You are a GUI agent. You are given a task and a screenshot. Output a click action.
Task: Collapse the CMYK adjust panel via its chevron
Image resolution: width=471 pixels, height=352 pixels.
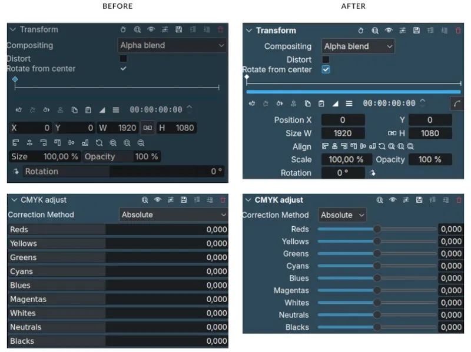click(247, 200)
